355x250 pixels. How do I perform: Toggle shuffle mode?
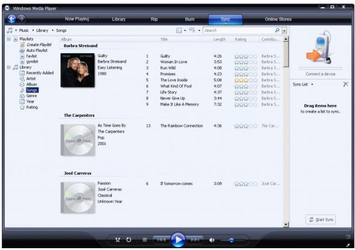117,240
